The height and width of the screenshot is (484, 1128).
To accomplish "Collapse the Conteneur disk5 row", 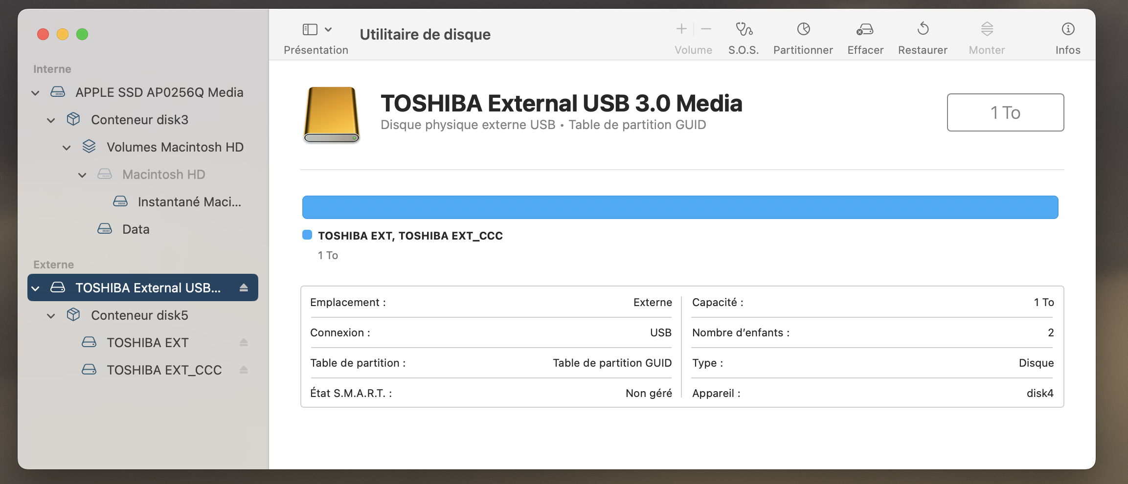I will click(x=51, y=316).
